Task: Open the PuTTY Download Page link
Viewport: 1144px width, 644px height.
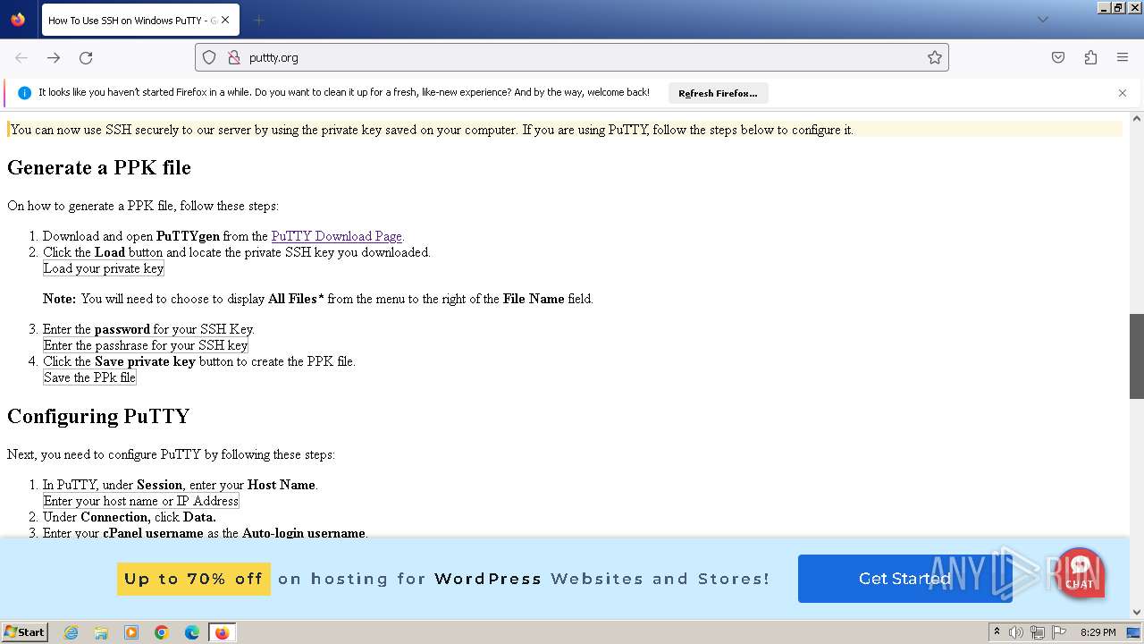Action: coord(337,236)
